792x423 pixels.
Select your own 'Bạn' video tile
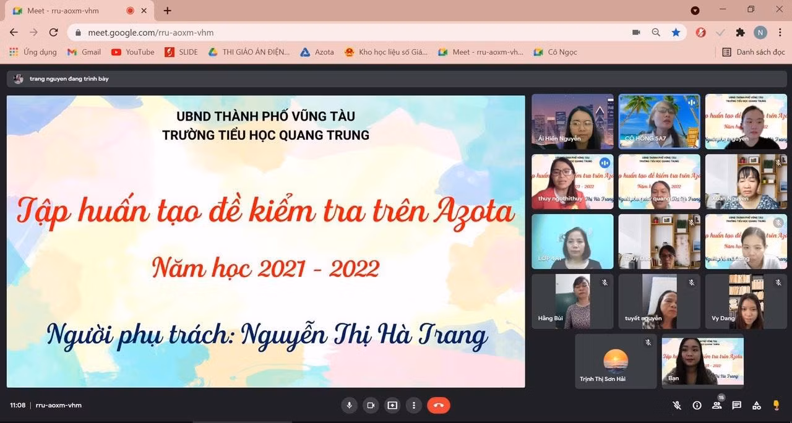703,361
